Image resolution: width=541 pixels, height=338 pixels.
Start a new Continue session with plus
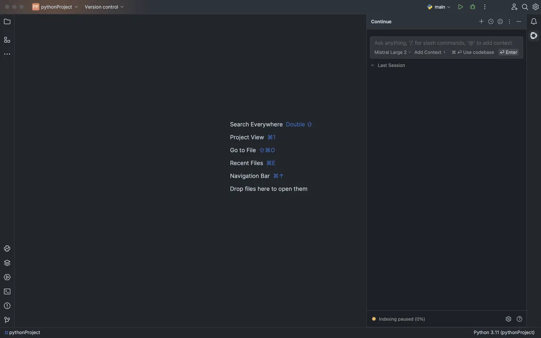coord(481,22)
